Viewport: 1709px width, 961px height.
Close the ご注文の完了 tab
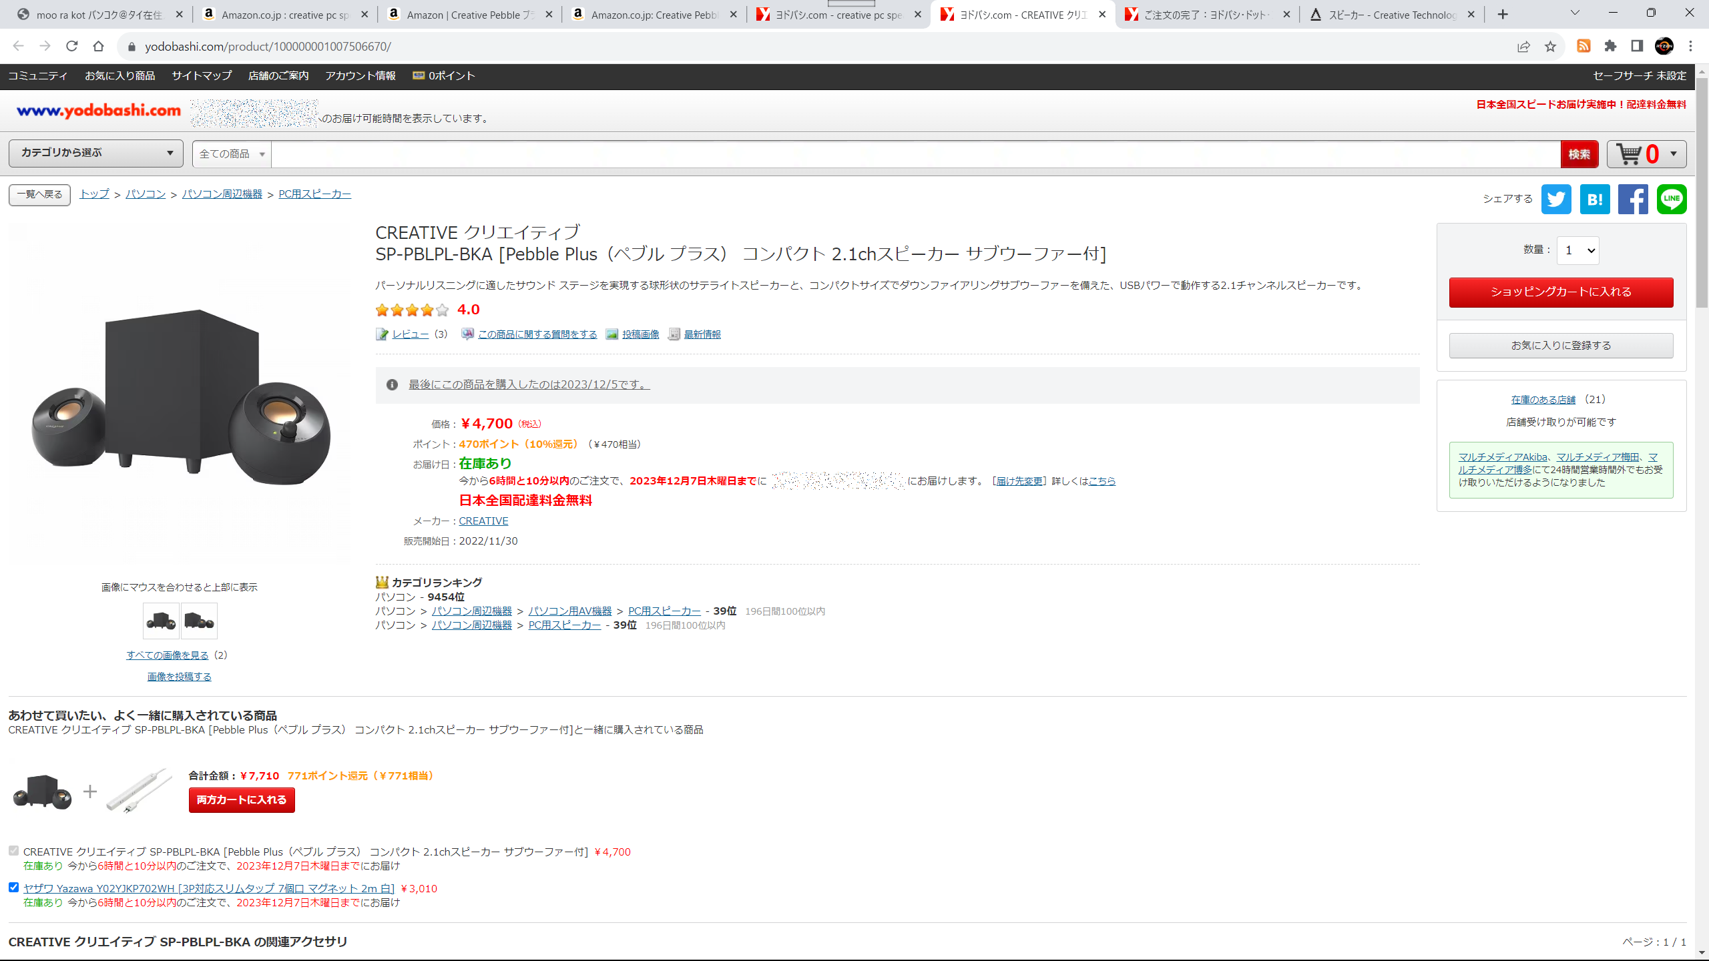(x=1286, y=14)
